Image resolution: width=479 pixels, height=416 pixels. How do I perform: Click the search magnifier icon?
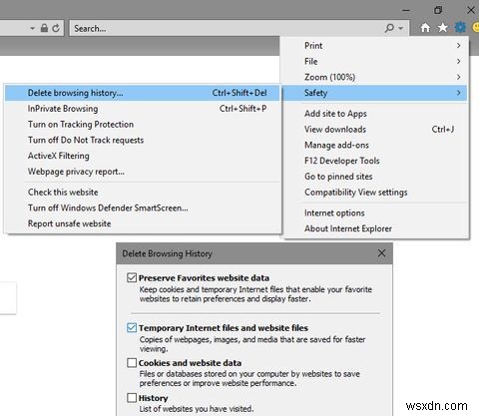tap(389, 28)
